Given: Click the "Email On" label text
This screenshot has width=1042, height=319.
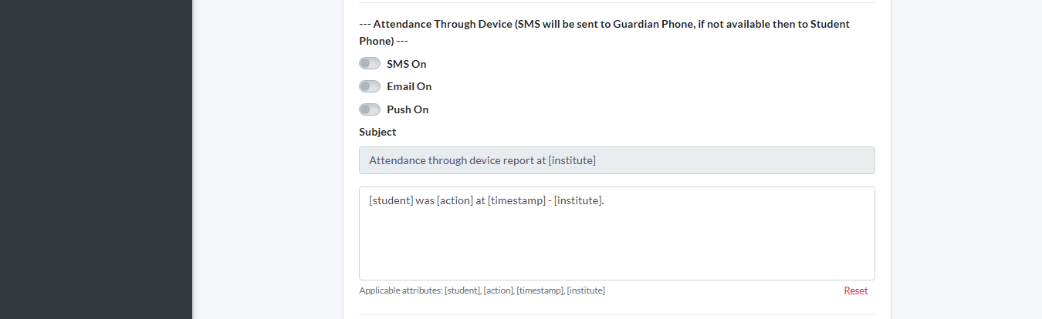Looking at the screenshot, I should click(409, 86).
